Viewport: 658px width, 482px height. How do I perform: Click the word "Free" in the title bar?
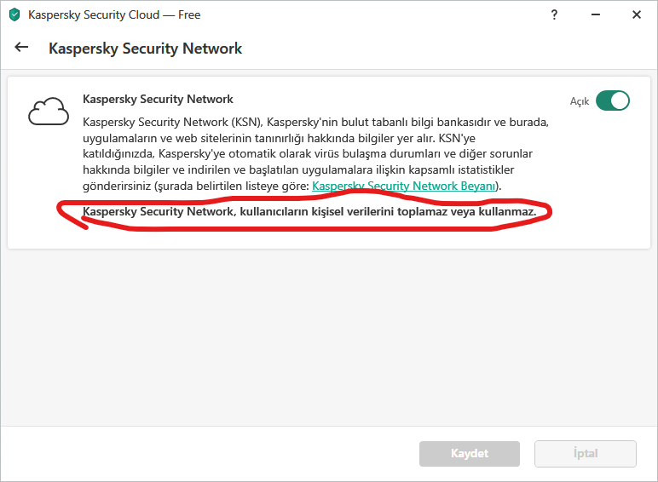(x=188, y=15)
